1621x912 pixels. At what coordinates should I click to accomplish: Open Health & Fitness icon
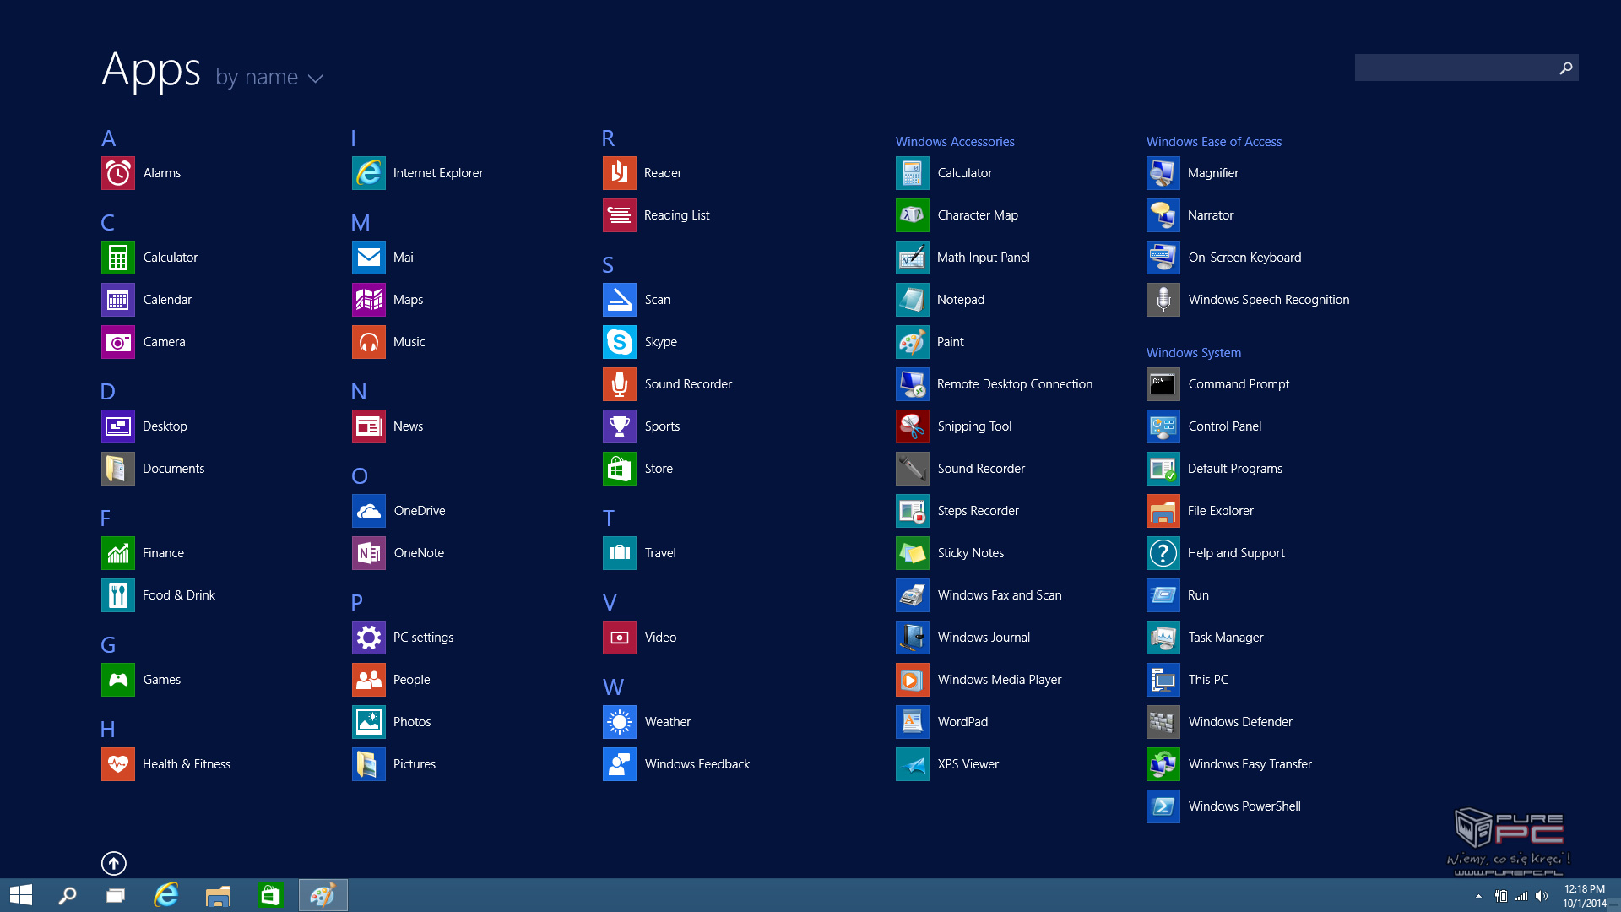118,764
